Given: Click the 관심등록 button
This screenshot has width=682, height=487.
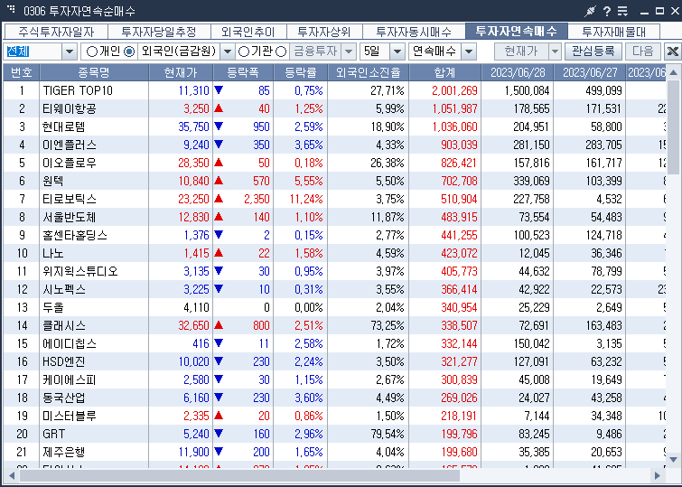Looking at the screenshot, I should 593,52.
